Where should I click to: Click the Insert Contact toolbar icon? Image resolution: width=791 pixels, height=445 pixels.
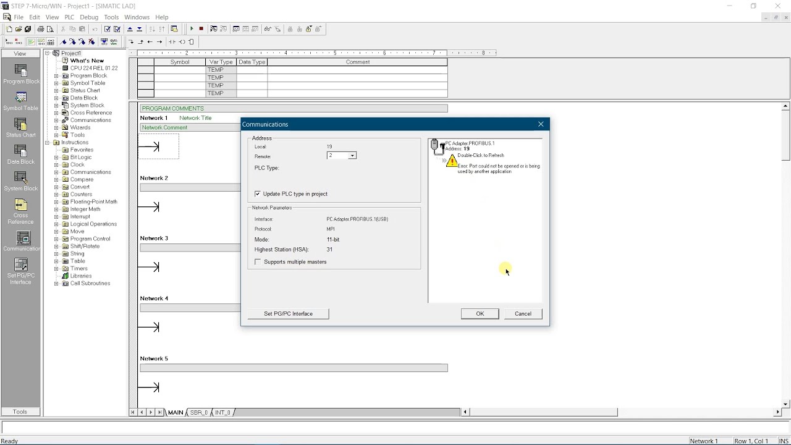pos(172,42)
